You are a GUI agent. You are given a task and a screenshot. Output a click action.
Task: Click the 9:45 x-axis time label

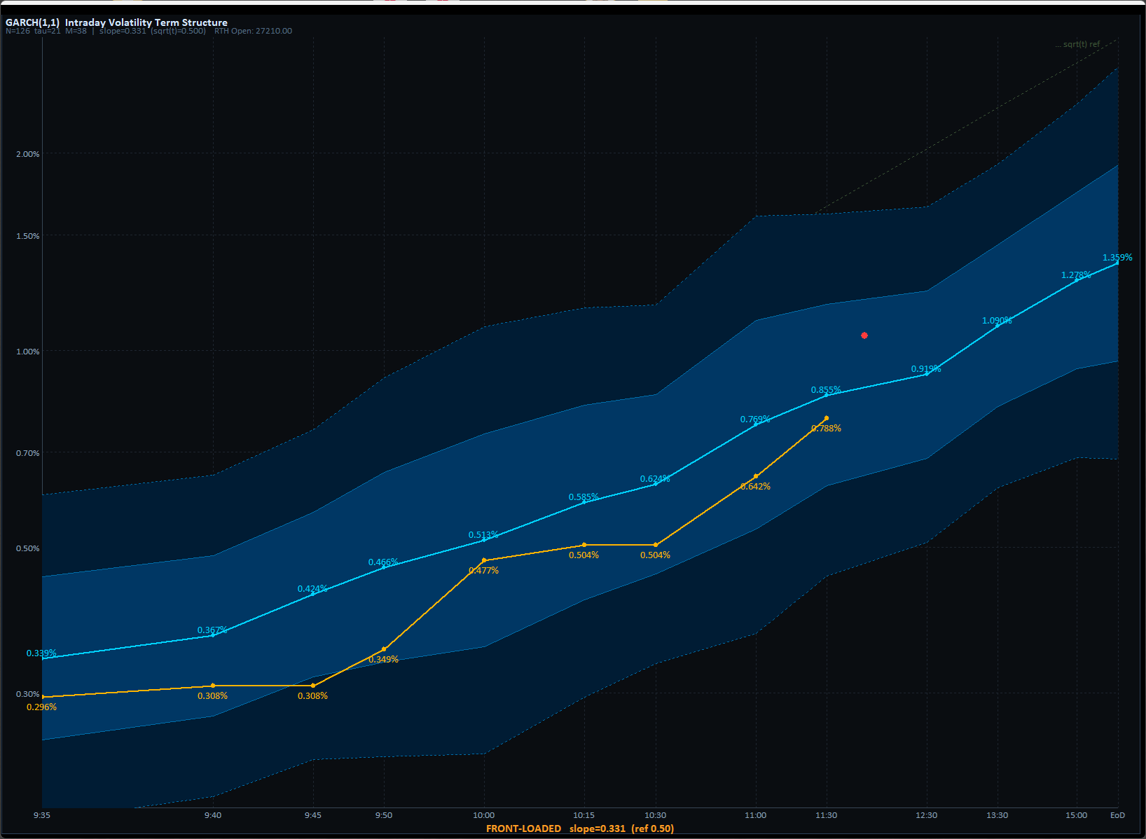coord(313,815)
